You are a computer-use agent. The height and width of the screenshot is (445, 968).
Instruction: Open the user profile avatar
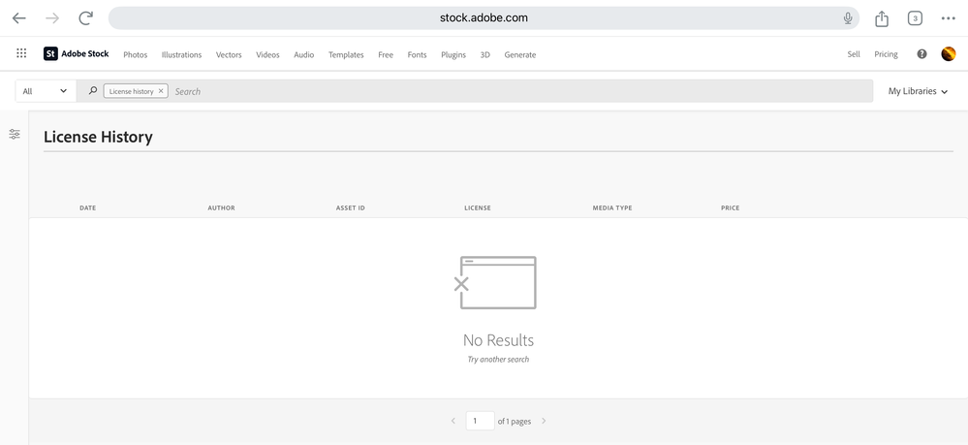coord(949,54)
